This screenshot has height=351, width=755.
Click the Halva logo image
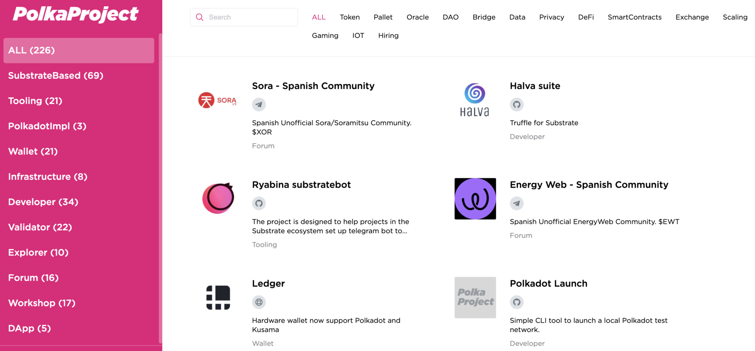click(475, 100)
